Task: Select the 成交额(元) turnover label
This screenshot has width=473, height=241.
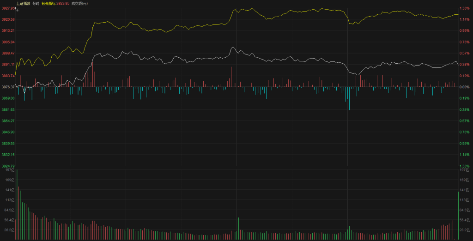Action: tap(79, 3)
